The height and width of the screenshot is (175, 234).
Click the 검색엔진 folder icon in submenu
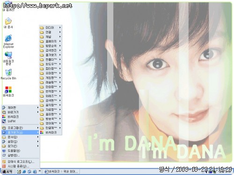42,50
